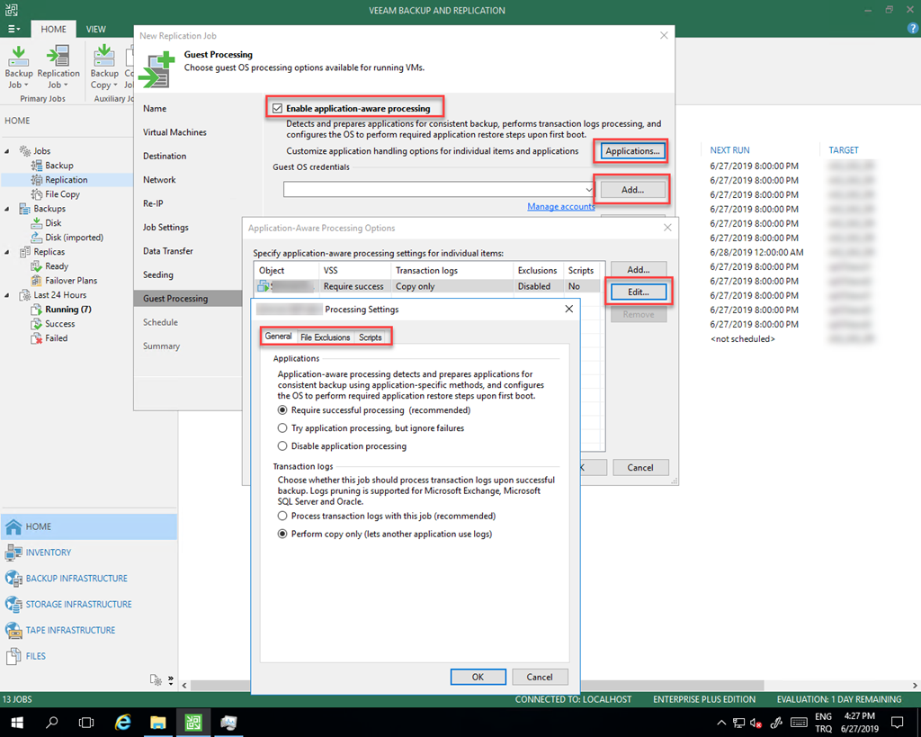Click the Disk (imported) node icon
The height and width of the screenshot is (737, 921).
coord(37,238)
